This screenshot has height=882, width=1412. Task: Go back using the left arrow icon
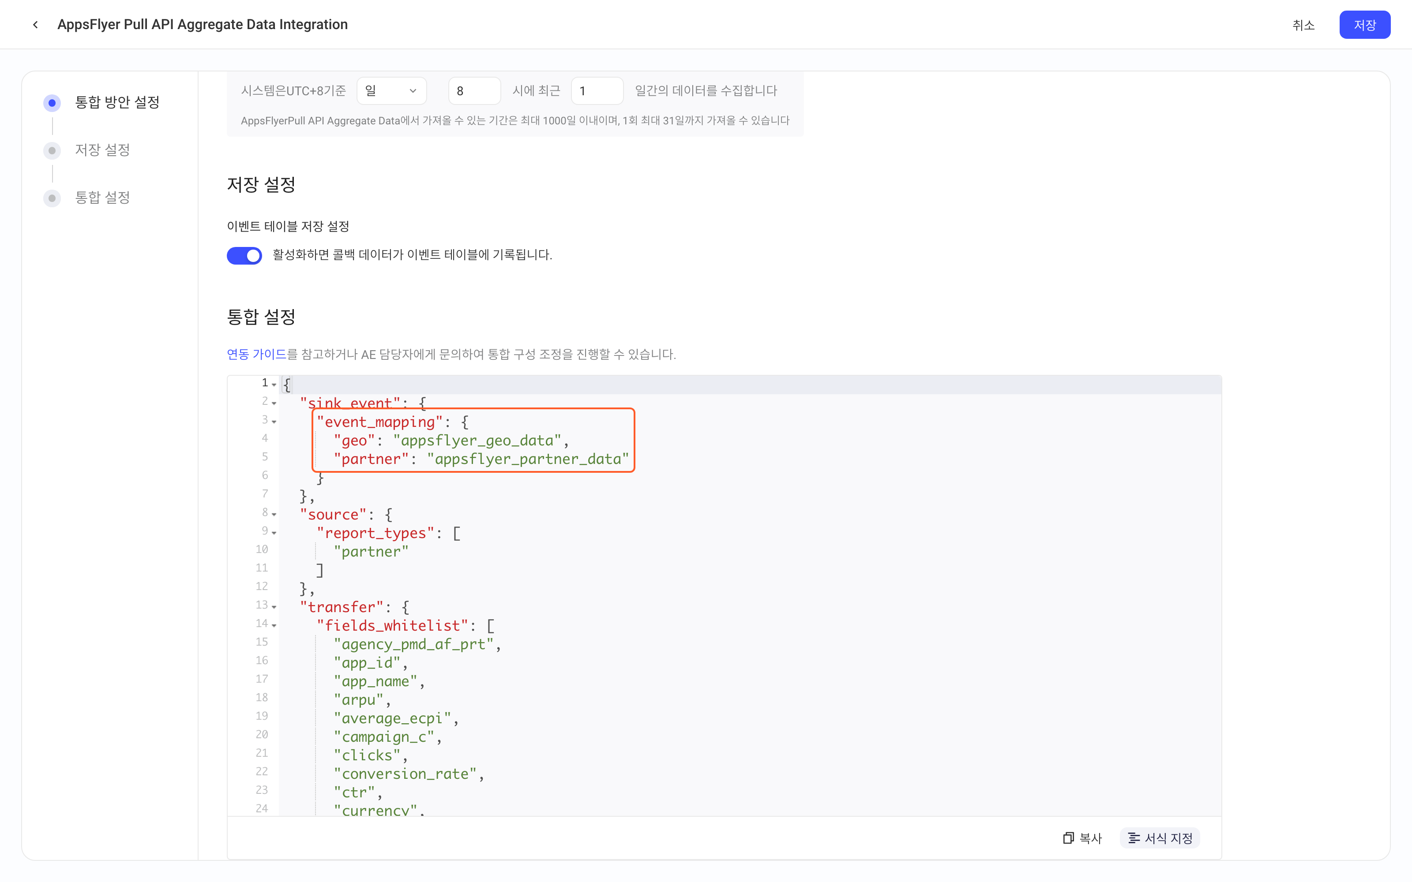pos(36,25)
